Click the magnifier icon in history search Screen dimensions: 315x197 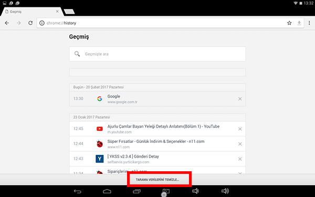(x=77, y=54)
